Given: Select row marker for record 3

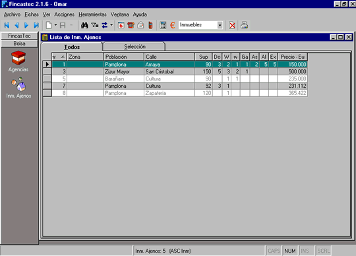Looking at the screenshot, I should pyautogui.click(x=47, y=71).
